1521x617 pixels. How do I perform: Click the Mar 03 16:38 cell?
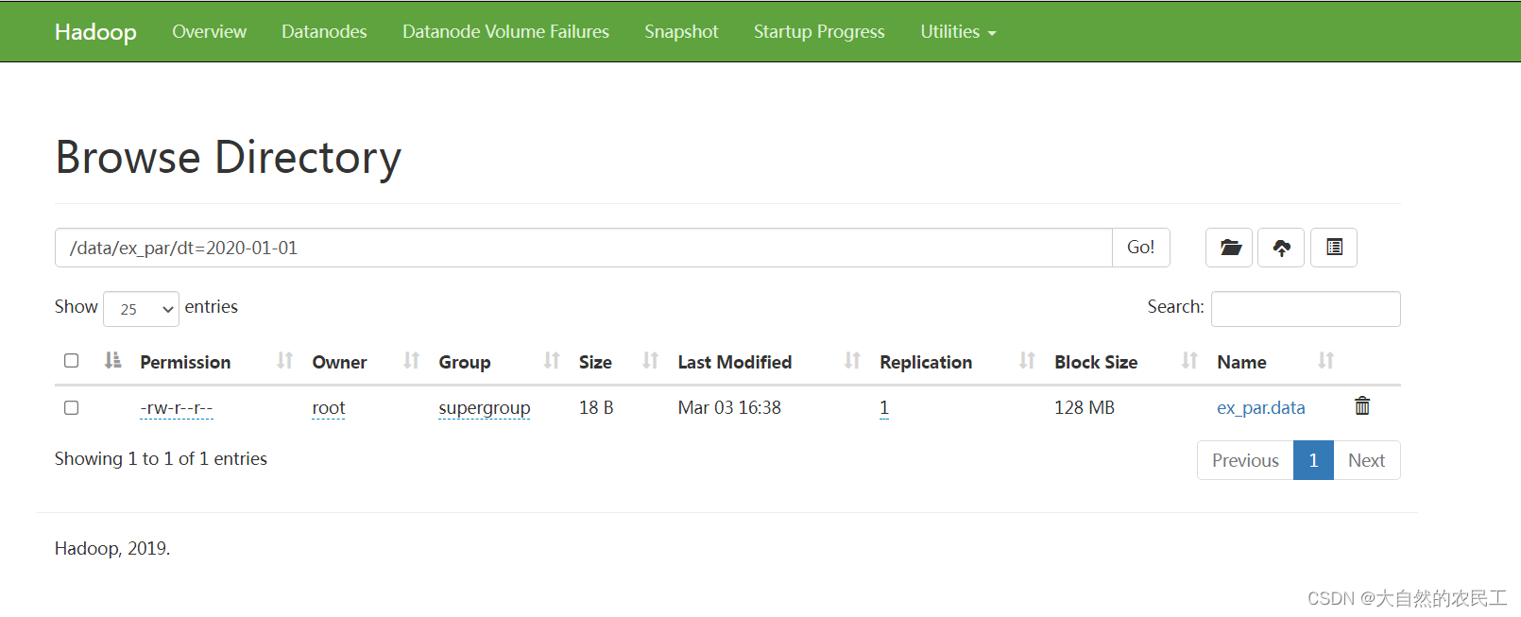[729, 407]
